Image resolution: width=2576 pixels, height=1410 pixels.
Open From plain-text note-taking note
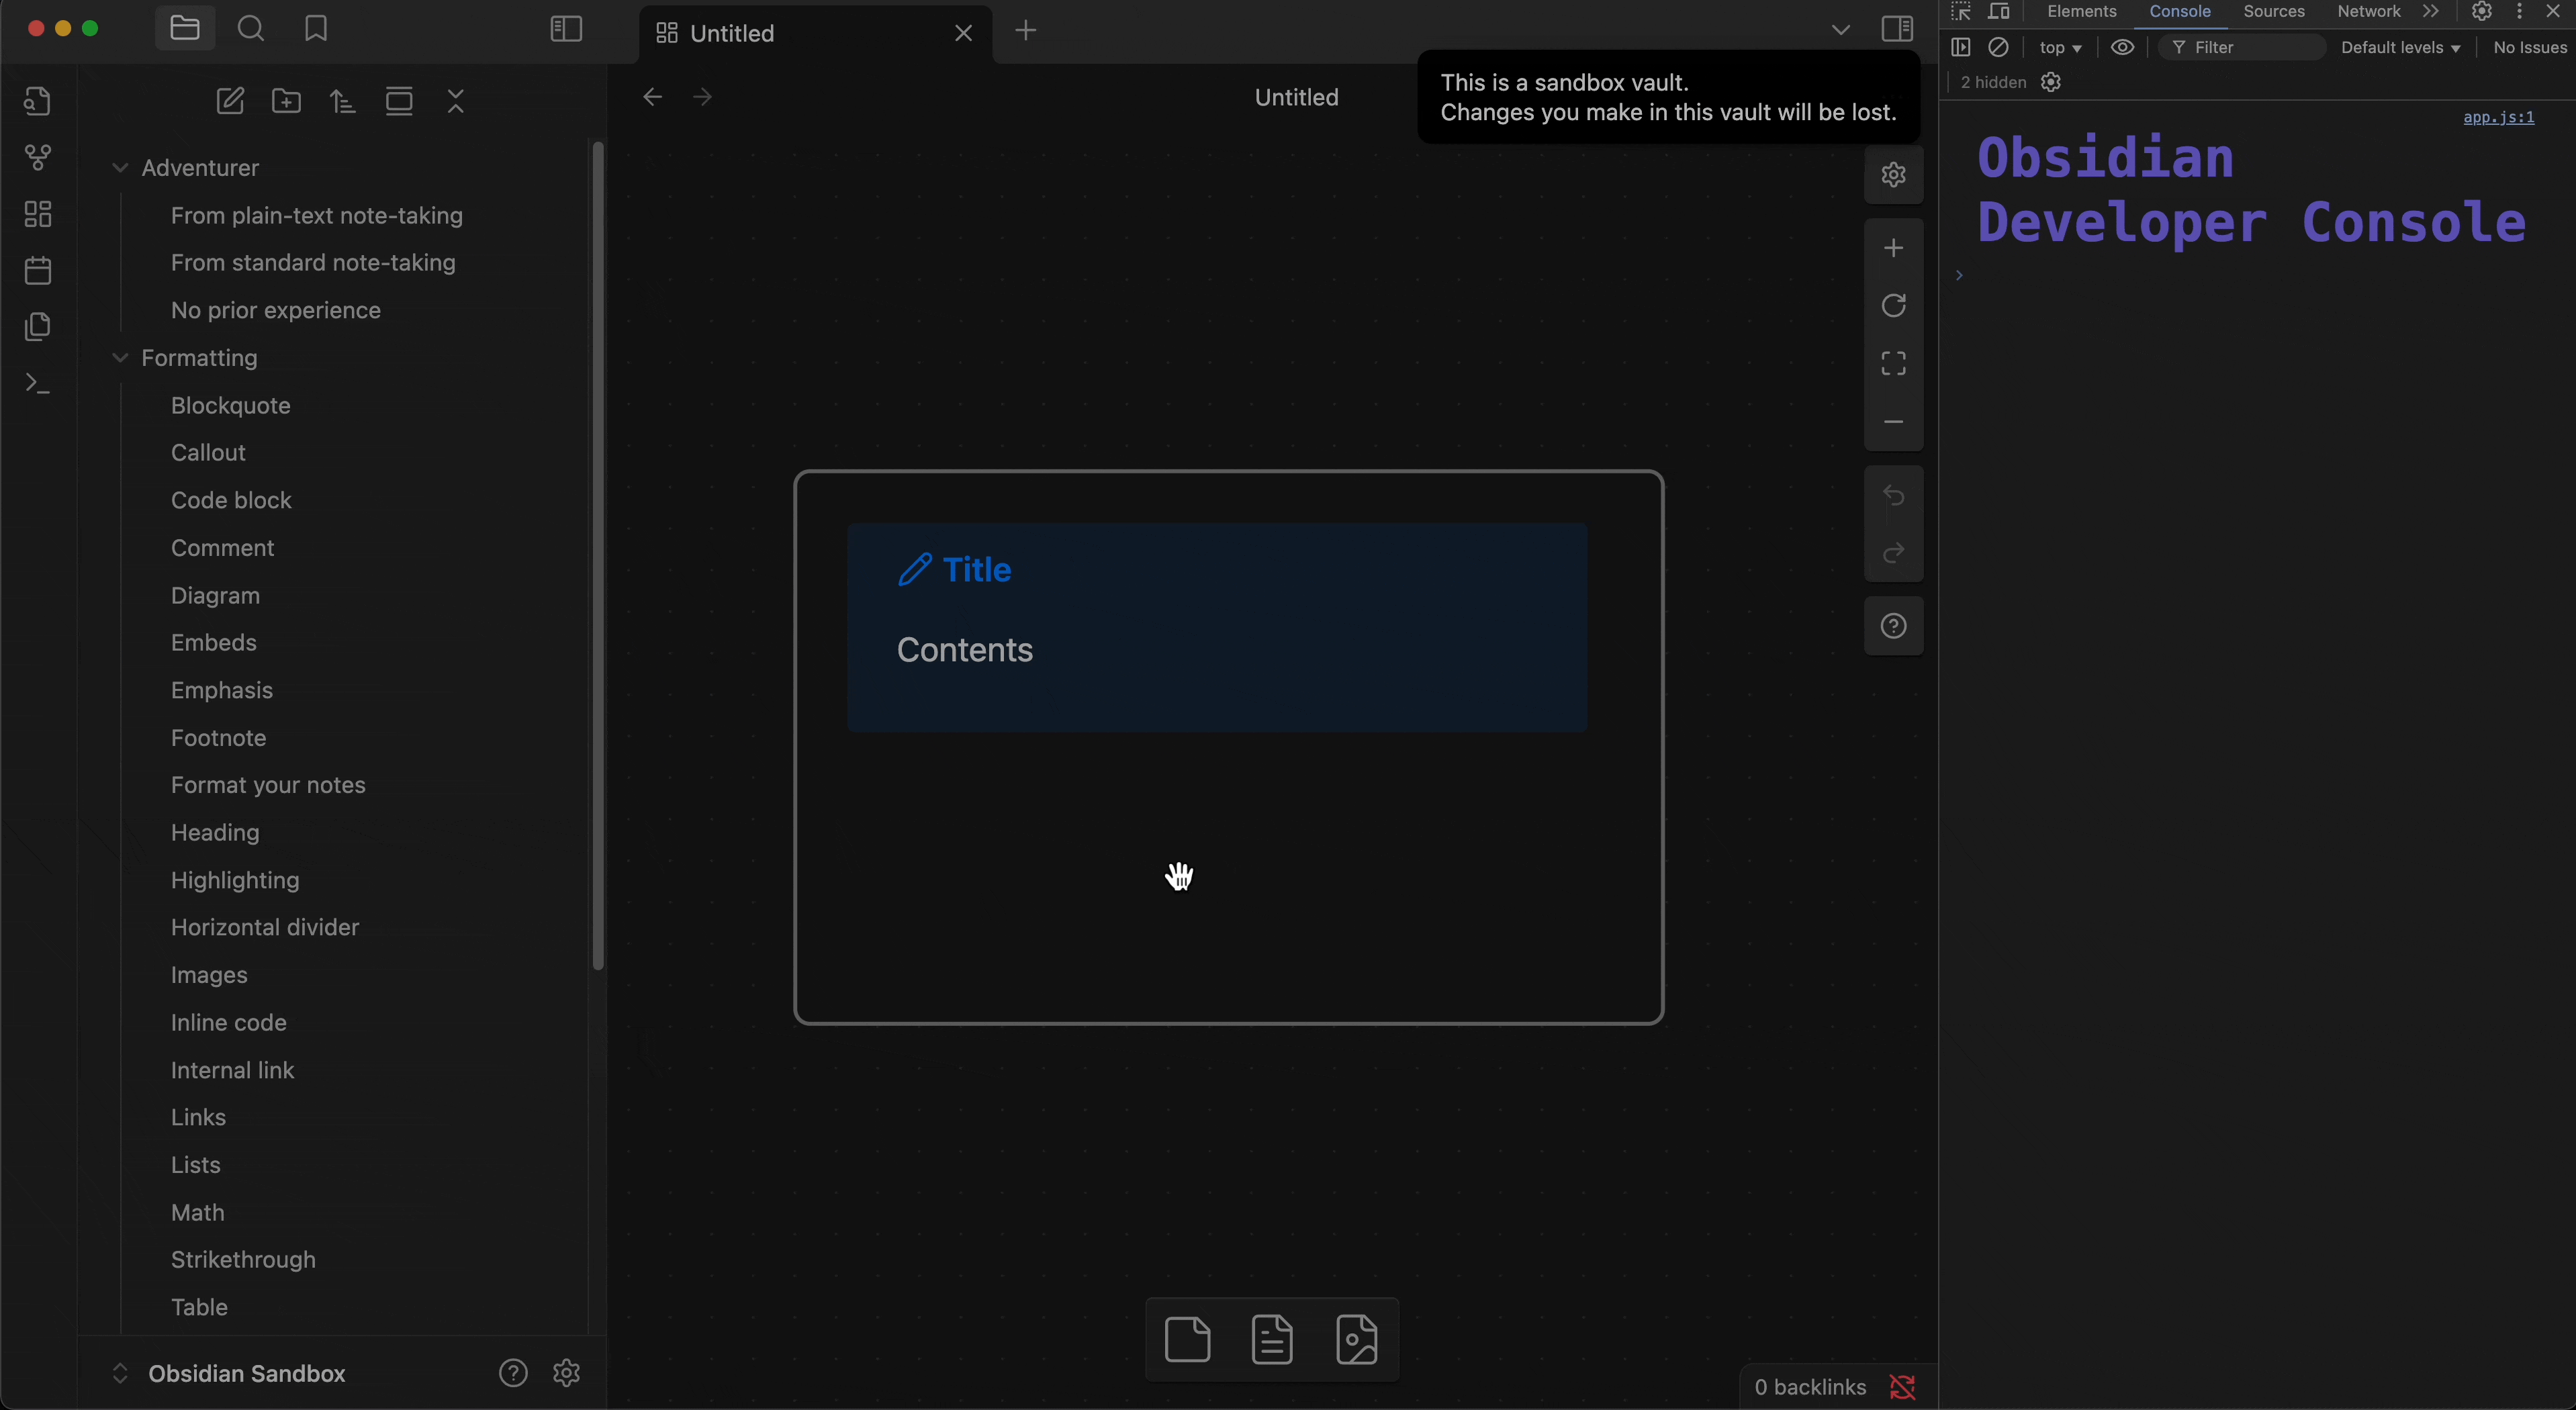pyautogui.click(x=317, y=216)
